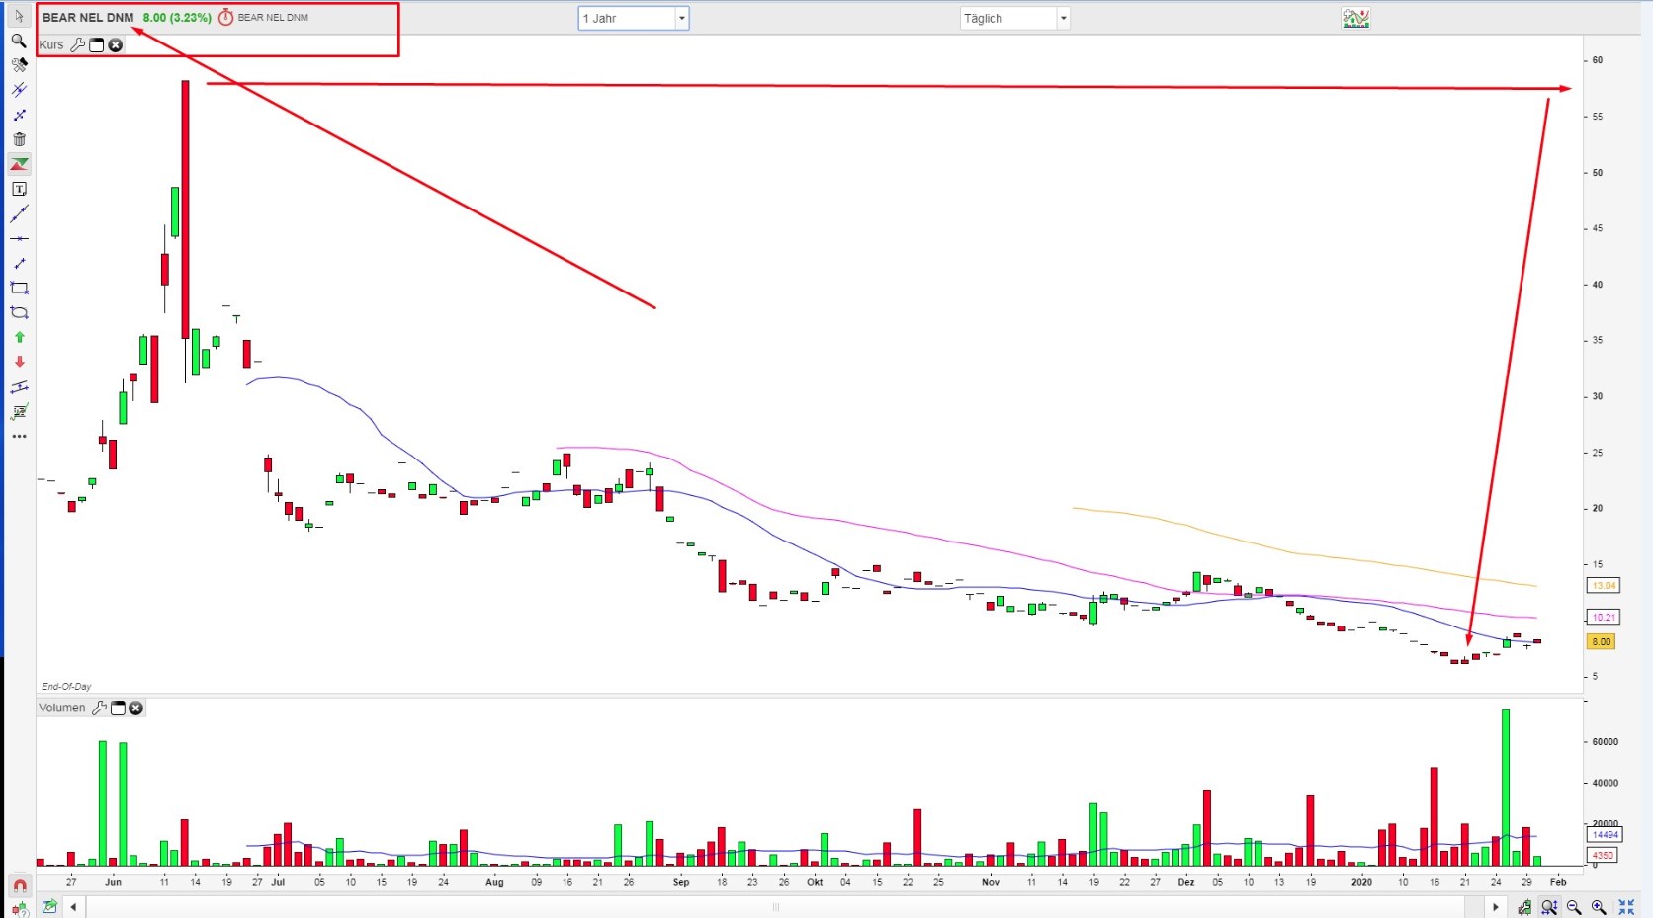This screenshot has height=918, width=1653.
Task: Click the Dez marker on time axis
Action: [1186, 882]
